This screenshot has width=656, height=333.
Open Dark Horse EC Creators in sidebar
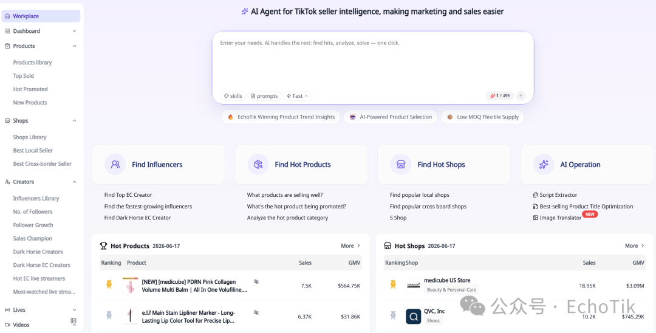coord(41,265)
